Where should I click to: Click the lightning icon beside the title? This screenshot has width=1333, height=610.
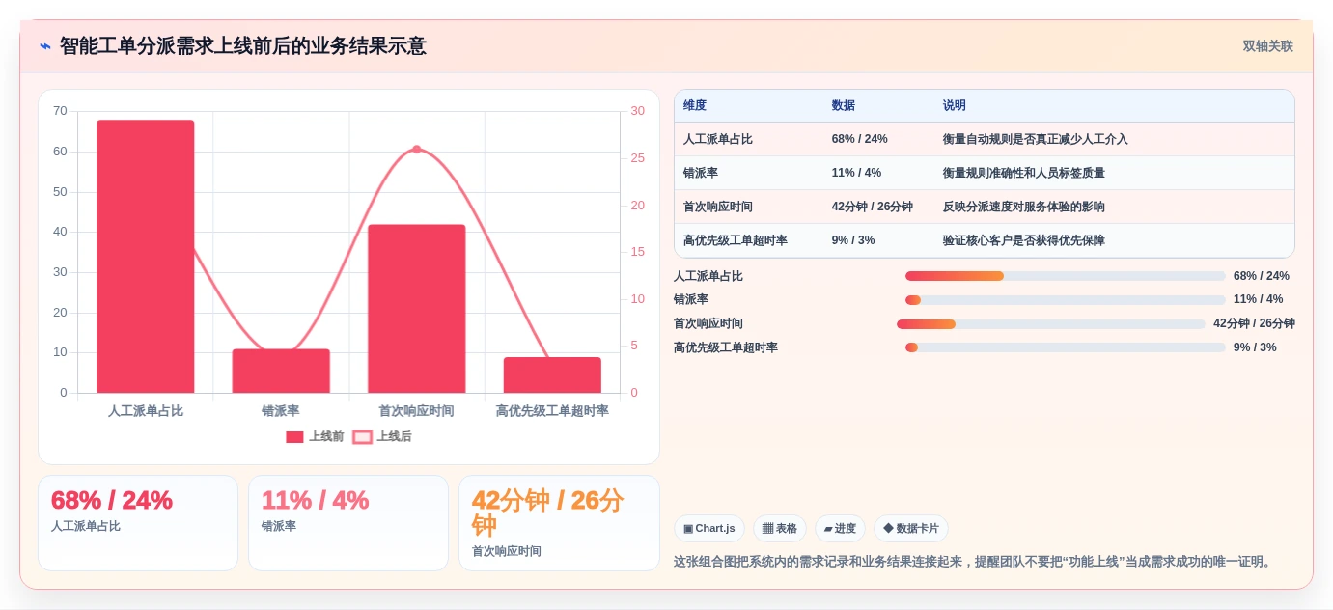(x=45, y=46)
